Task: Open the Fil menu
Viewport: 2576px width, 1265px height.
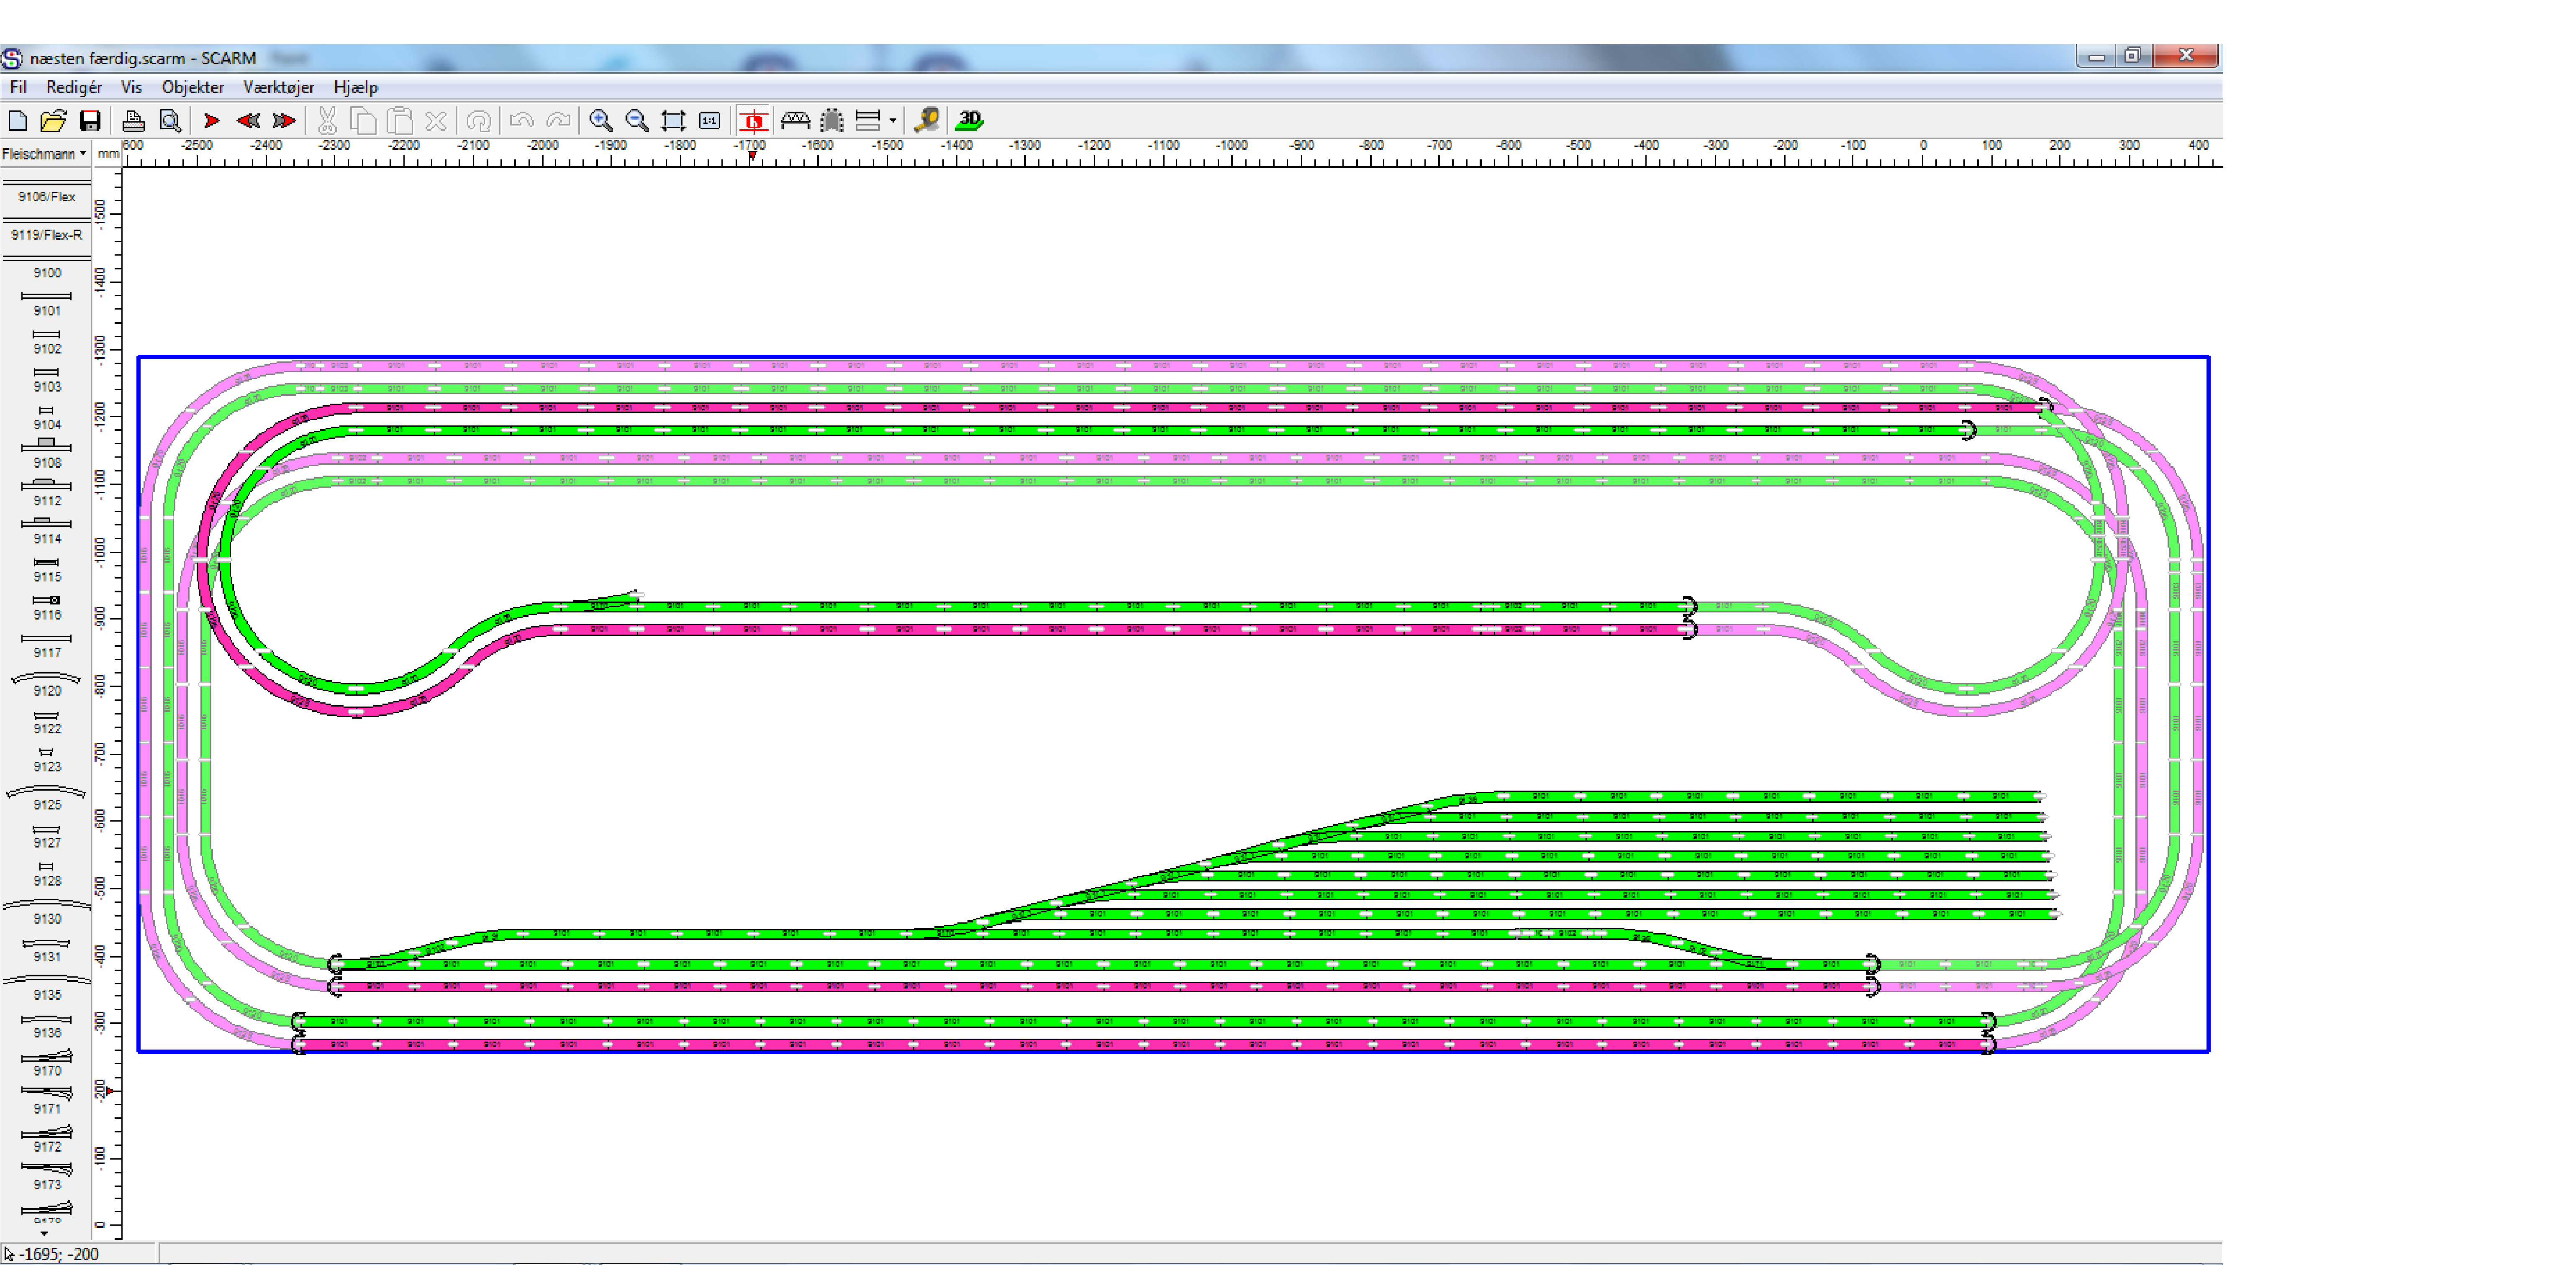Action: 18,88
